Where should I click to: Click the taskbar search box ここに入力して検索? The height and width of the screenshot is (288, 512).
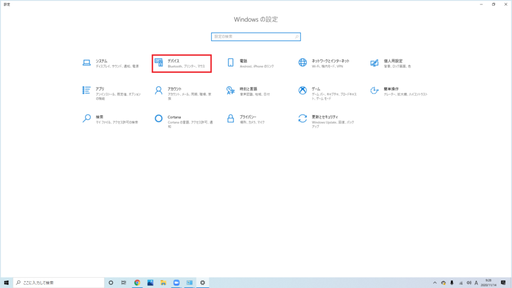tap(59, 283)
